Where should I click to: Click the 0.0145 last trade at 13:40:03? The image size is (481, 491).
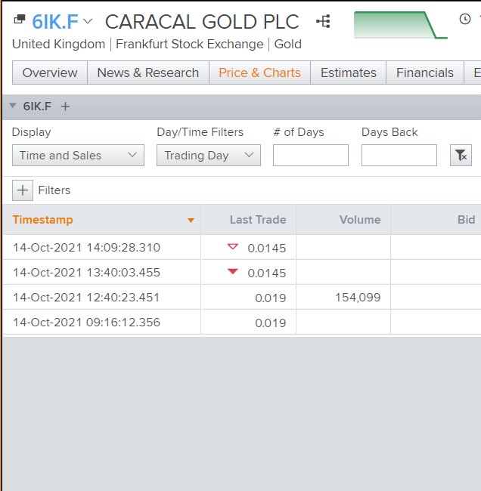pos(267,273)
